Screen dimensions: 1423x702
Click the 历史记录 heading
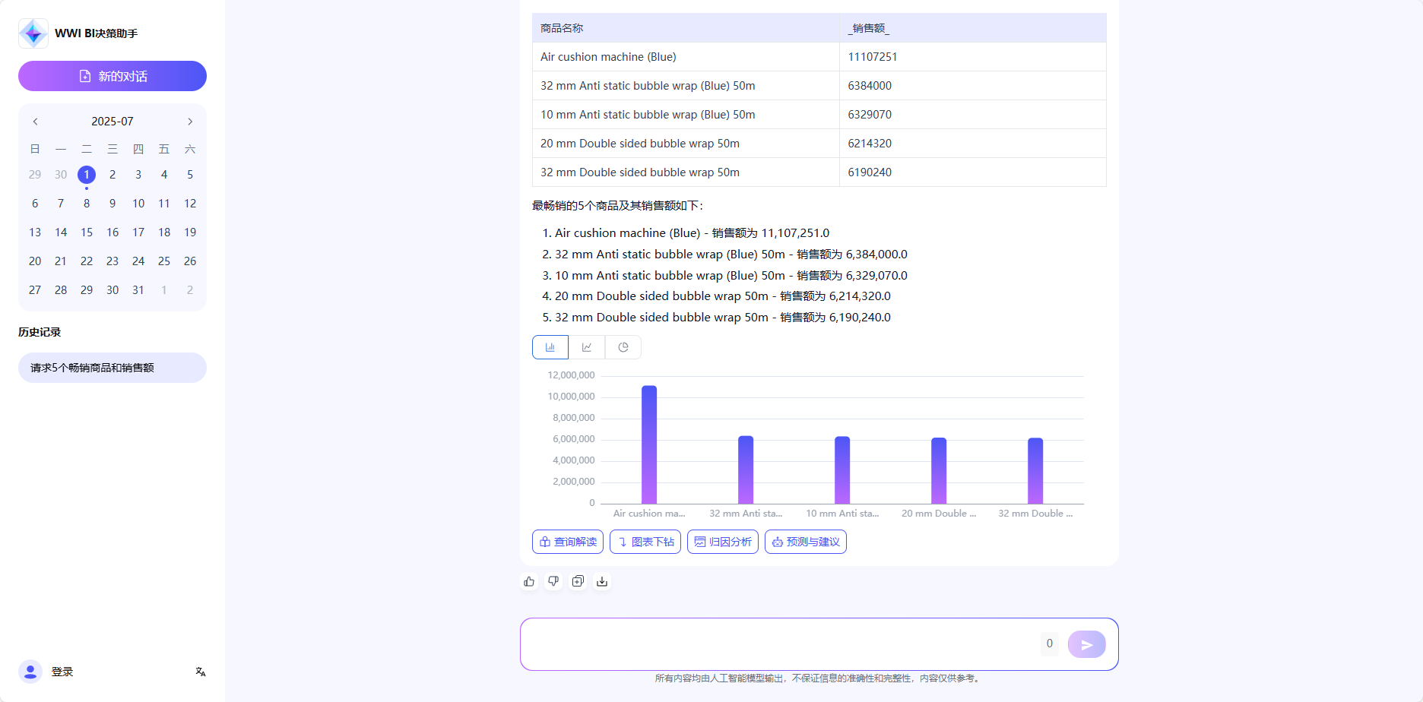click(40, 332)
